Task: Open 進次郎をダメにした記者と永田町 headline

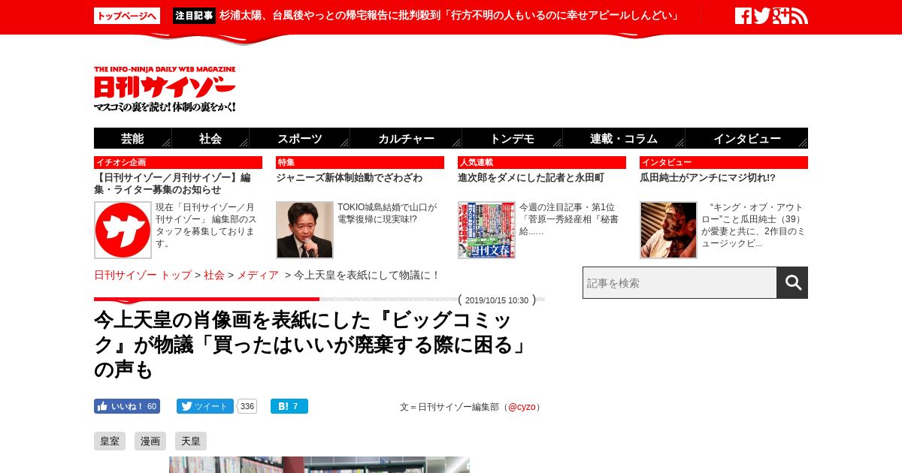Action: point(531,178)
